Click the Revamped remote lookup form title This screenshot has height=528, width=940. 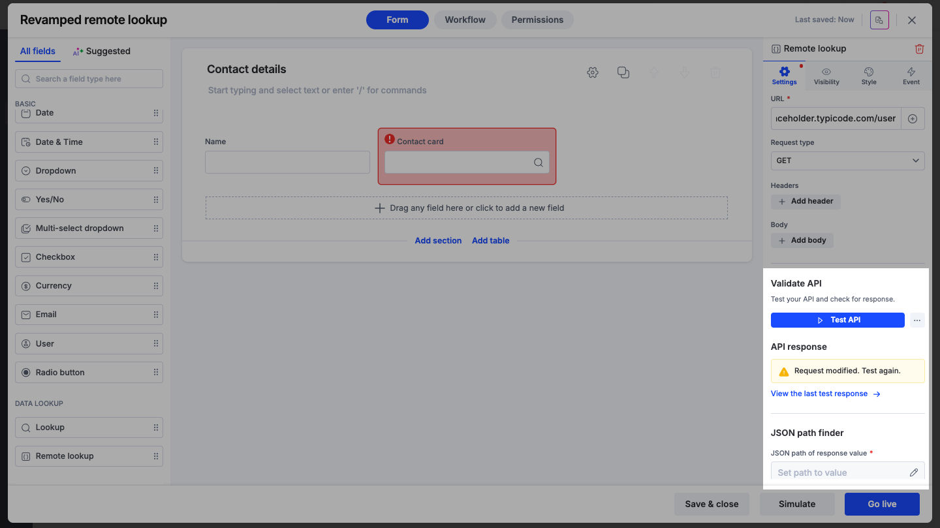click(93, 20)
